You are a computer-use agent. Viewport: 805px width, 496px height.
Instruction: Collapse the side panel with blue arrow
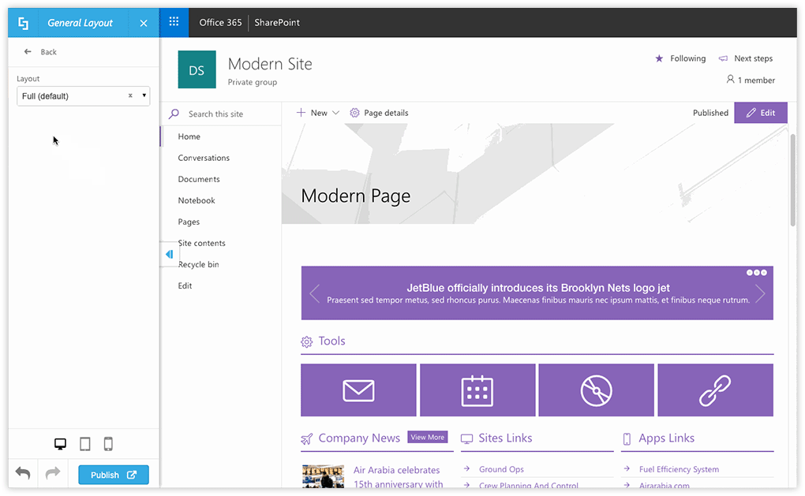click(169, 255)
